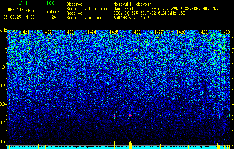Click the 1427 time marker

point(158,32)
